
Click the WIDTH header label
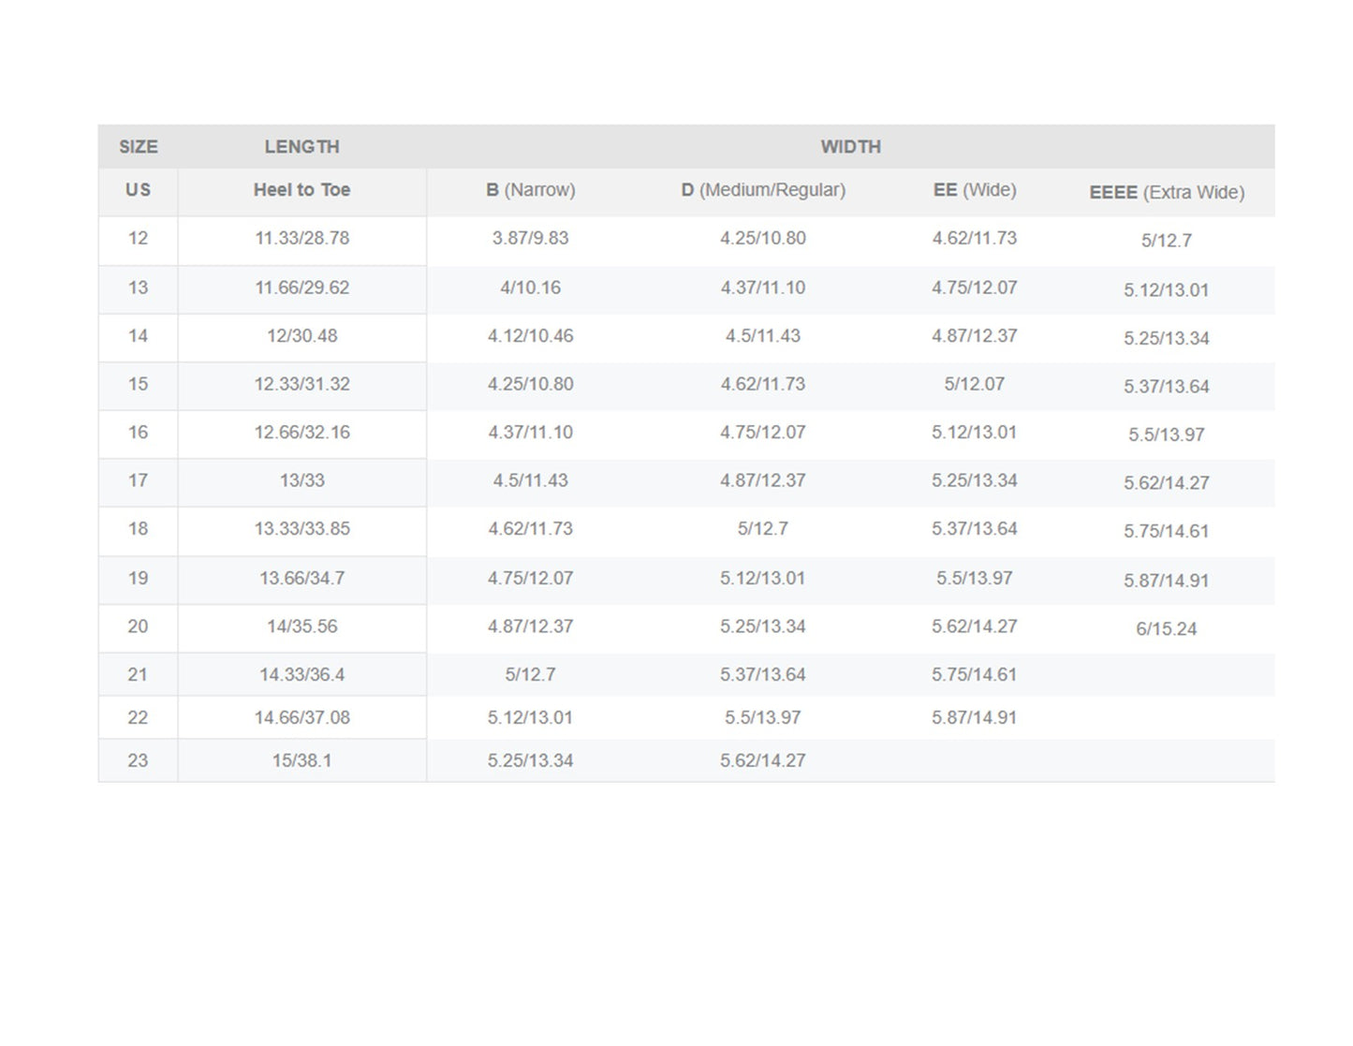(850, 147)
